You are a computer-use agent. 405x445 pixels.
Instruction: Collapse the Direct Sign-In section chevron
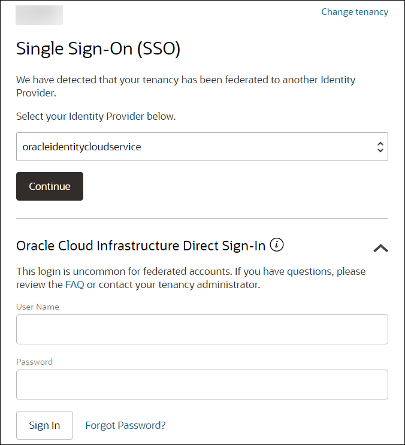380,248
